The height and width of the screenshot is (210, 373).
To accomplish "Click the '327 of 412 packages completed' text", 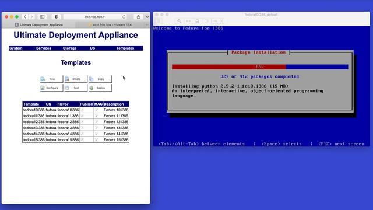I will pos(259,76).
